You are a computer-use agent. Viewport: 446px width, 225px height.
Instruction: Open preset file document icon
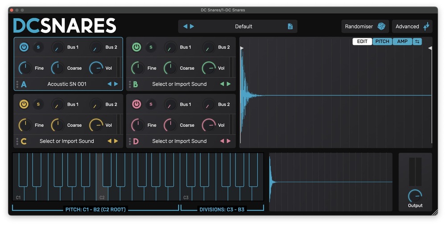coord(290,26)
